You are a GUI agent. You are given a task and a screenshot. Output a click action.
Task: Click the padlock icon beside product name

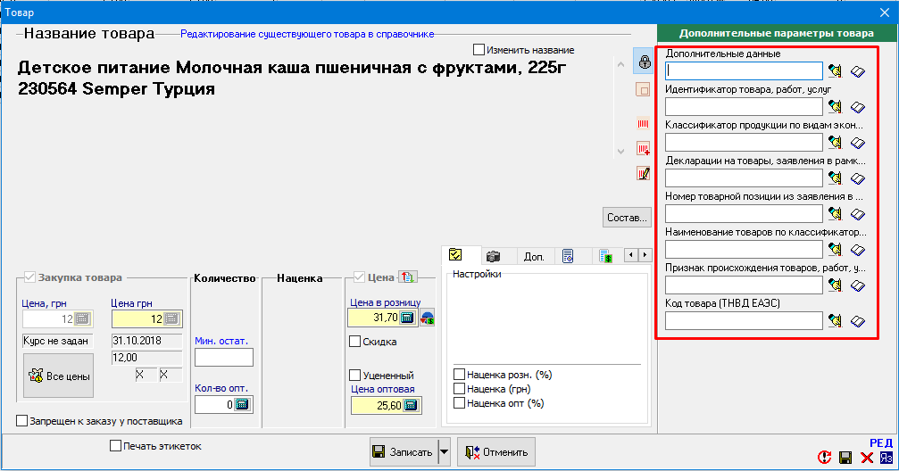click(643, 62)
